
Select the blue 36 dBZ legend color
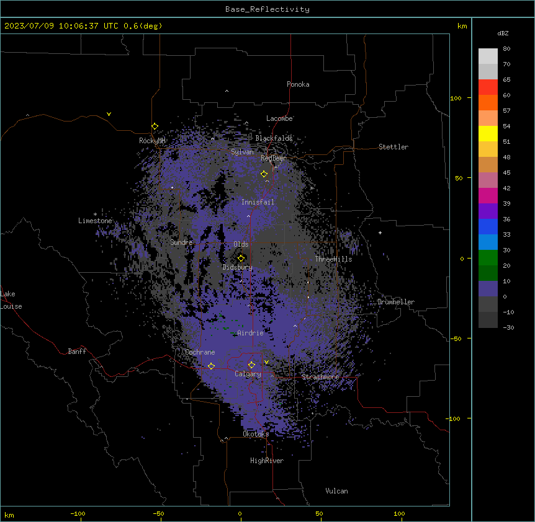[488, 226]
